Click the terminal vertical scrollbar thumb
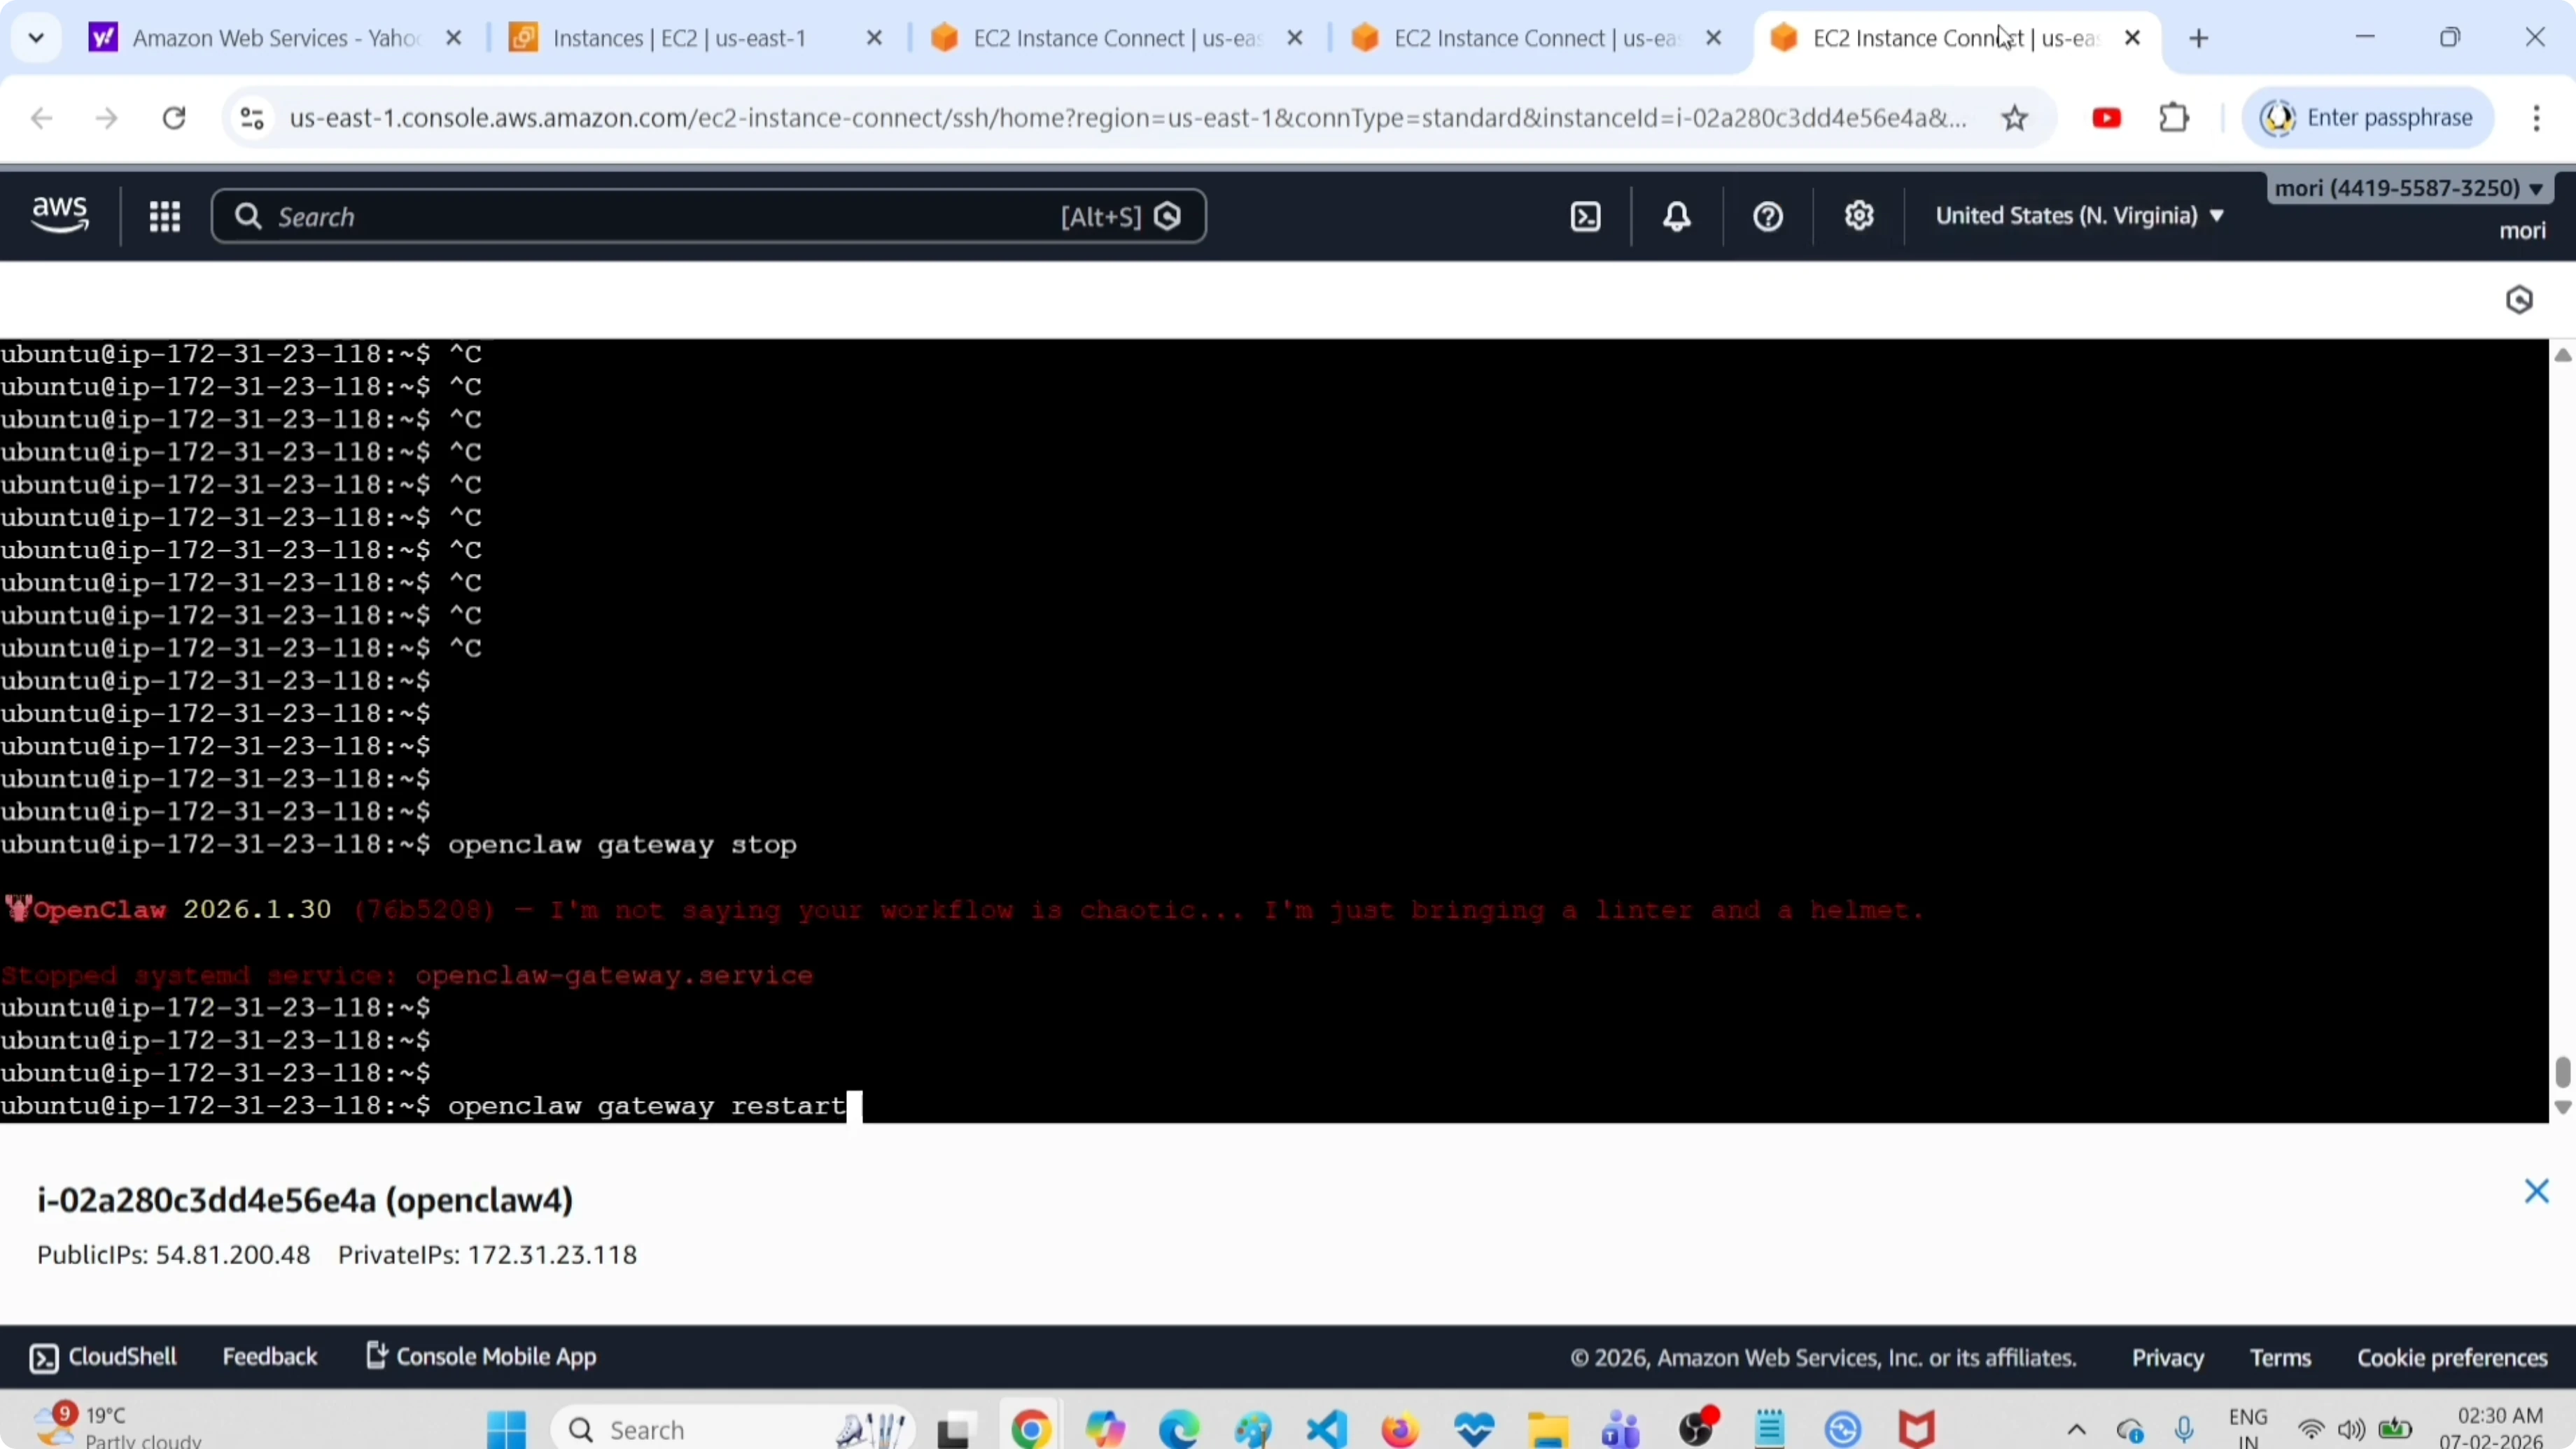Image resolution: width=2576 pixels, height=1449 pixels. (2562, 1071)
